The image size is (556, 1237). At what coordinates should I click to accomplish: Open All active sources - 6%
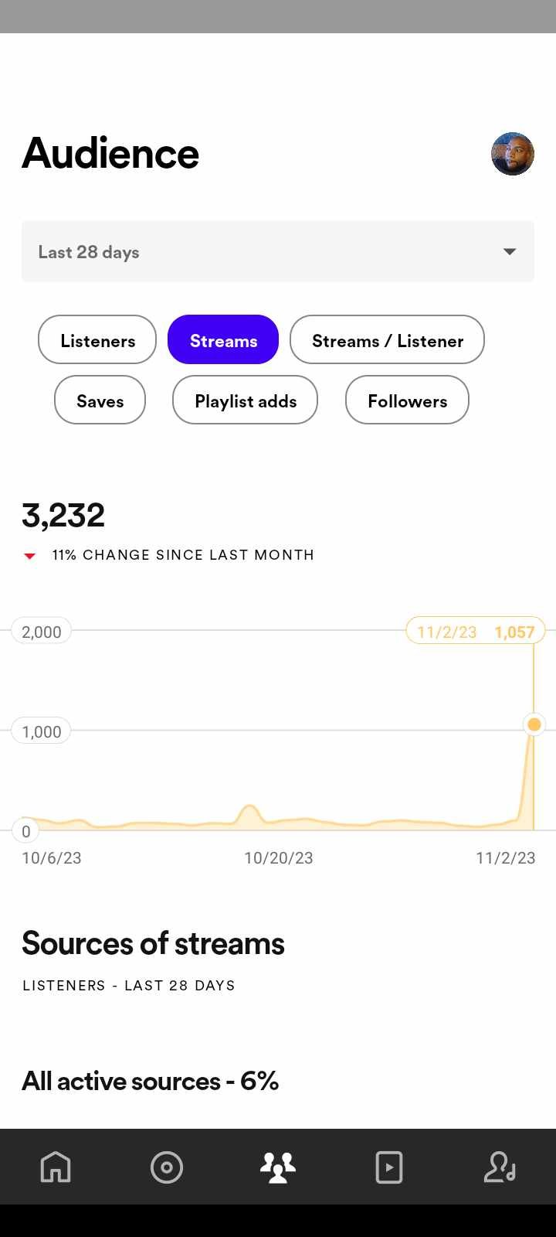(x=150, y=1081)
